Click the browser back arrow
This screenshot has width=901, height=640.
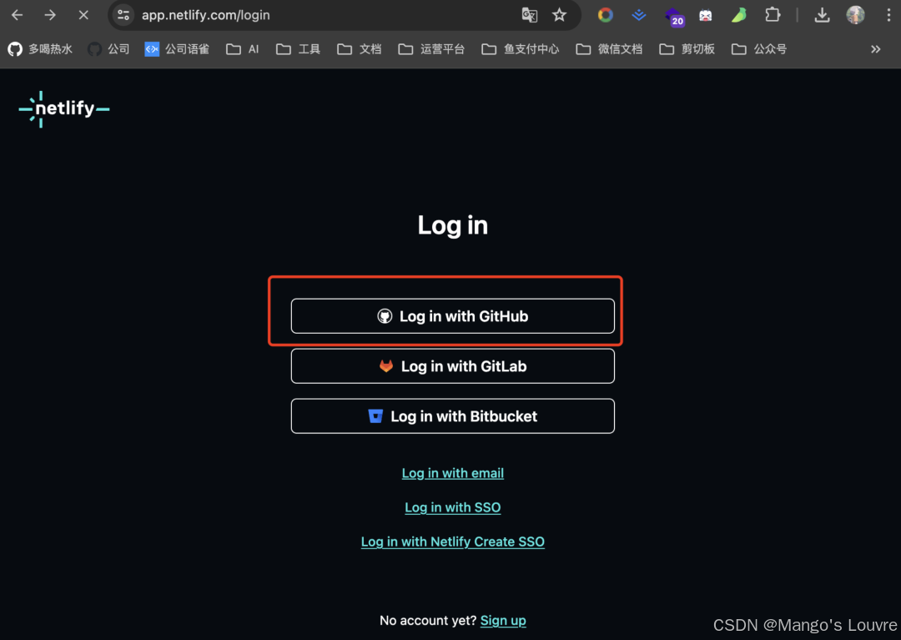click(x=17, y=15)
